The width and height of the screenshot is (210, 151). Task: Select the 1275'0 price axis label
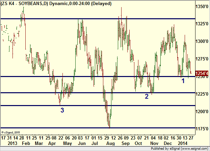click(202, 59)
